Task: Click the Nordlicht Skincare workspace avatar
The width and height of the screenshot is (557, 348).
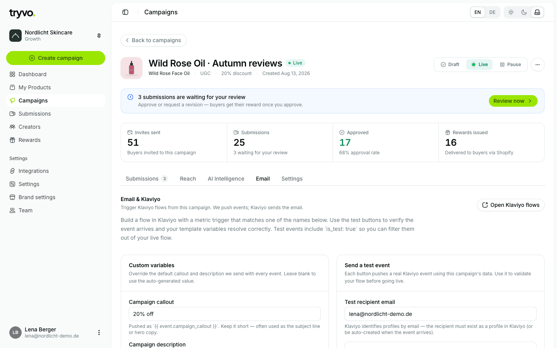Action: click(x=15, y=36)
